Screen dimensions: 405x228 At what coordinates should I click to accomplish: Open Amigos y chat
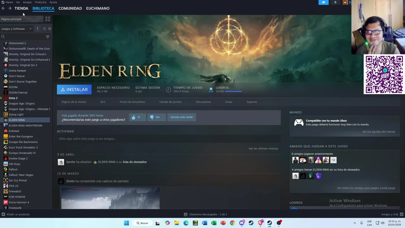tap(392, 214)
